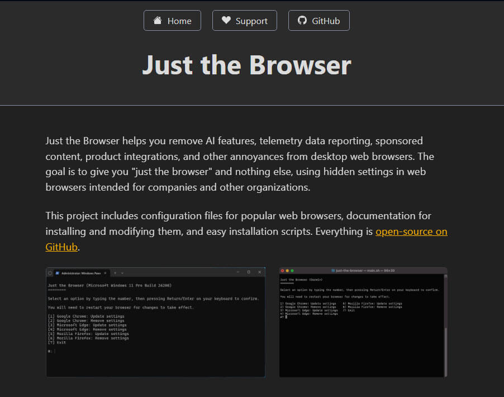Screen dimensions: 504x397
Task: Open the tab dropdown chevron in Windows terminal
Action: pos(122,273)
